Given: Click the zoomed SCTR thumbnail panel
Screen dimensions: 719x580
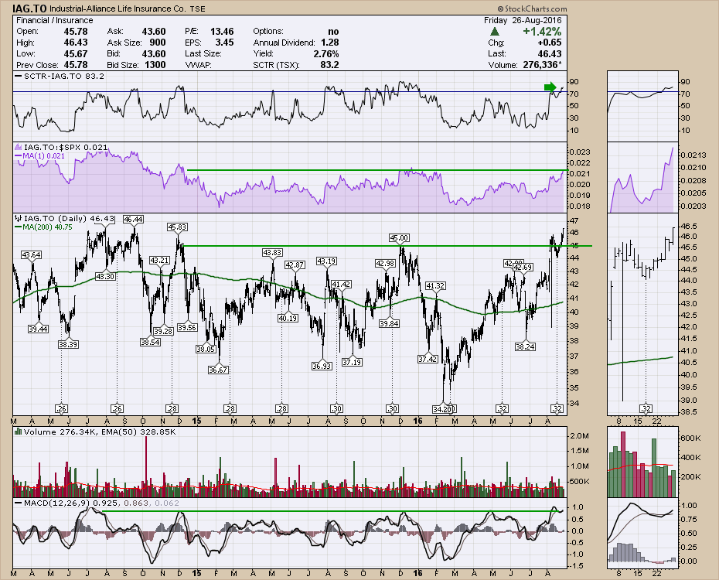Looking at the screenshot, I should click(642, 106).
